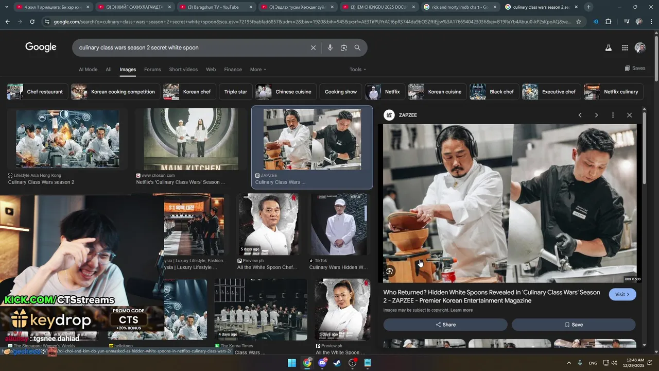659x371 pixels.
Task: Open the Saves collection link
Action: [635, 68]
